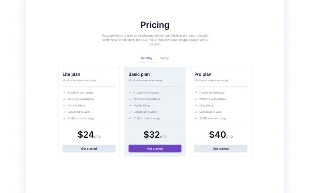Click the $32/mo price
Viewport: 310px width, 193px height.
(155, 135)
